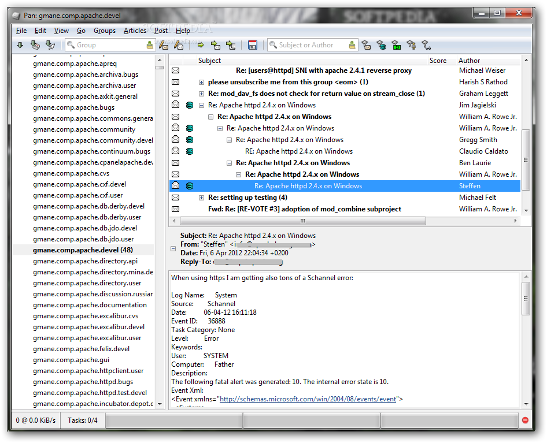
Task: Toggle match only watched articles filter
Action: (426, 45)
